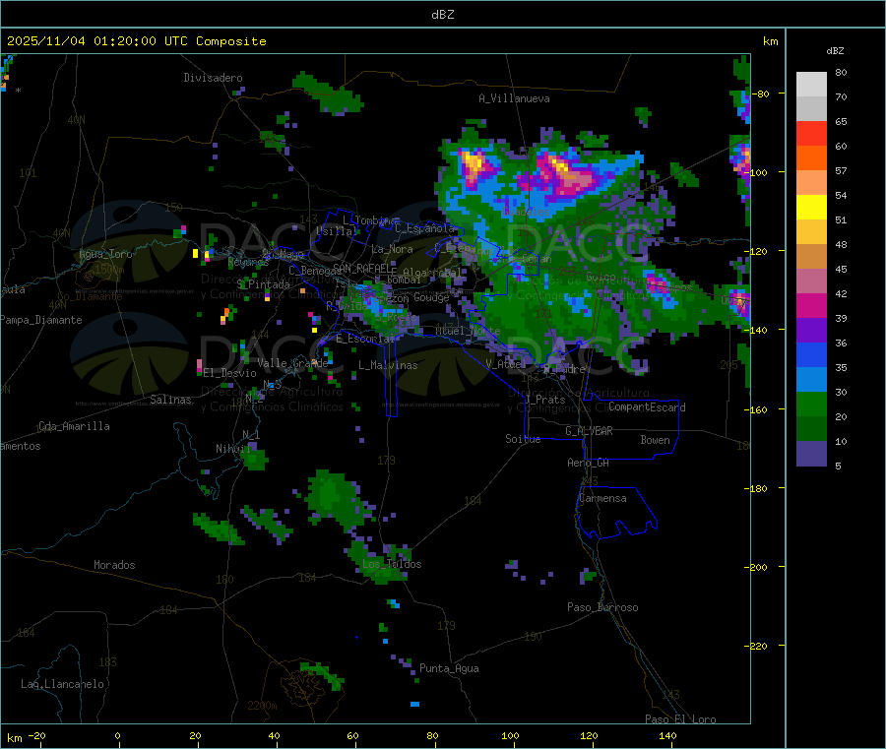This screenshot has width=886, height=749.
Task: Click the Paso_El_Loro label
Action: coord(680,719)
